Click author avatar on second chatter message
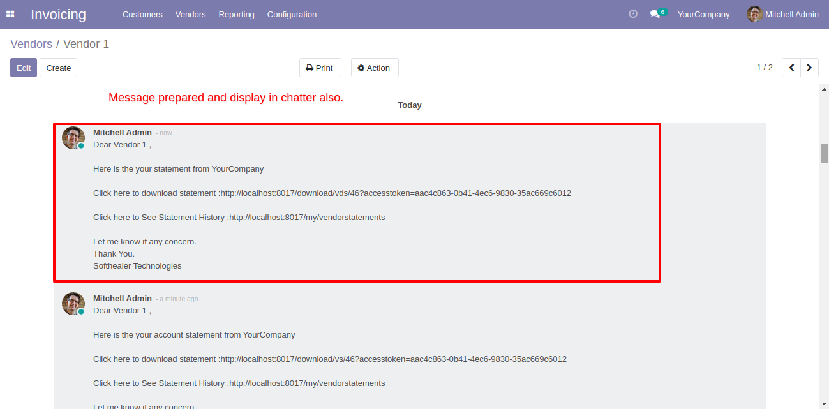The width and height of the screenshot is (829, 409). coord(73,304)
